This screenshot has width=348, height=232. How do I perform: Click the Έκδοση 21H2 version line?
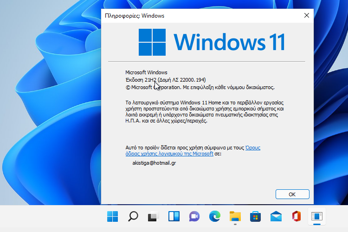point(166,80)
